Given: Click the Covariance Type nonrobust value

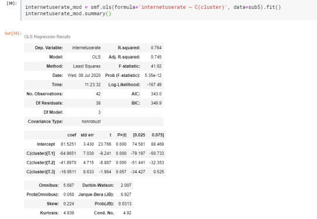Looking at the screenshot, I should coord(91,122).
